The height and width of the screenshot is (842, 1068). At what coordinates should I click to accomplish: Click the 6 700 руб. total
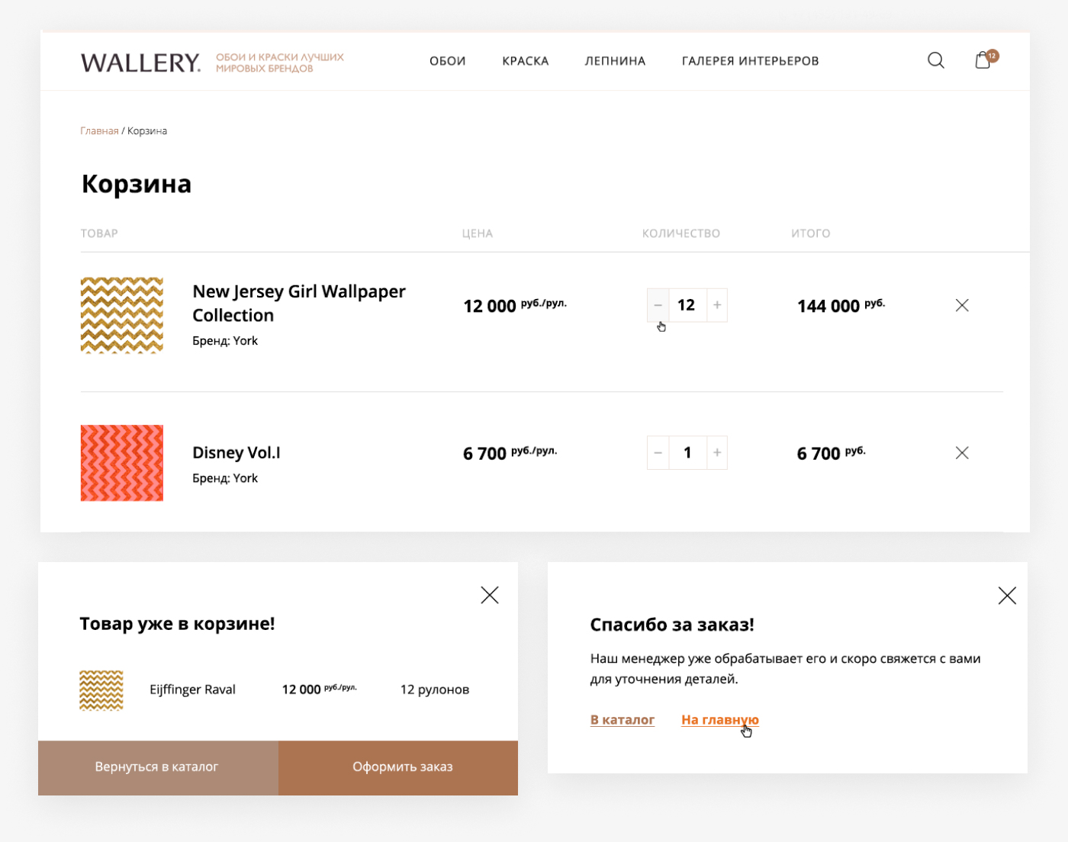pos(832,453)
